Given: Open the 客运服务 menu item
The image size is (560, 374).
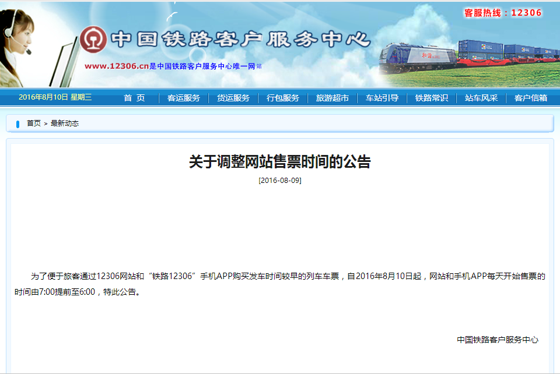Looking at the screenshot, I should (184, 98).
